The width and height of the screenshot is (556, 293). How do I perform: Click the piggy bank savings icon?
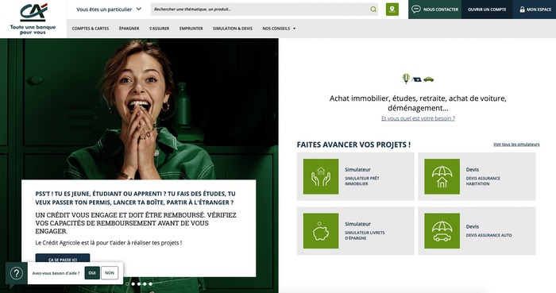(x=321, y=230)
